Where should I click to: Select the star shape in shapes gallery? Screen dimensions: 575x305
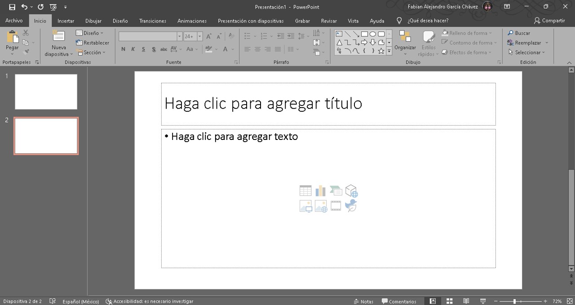(381, 51)
